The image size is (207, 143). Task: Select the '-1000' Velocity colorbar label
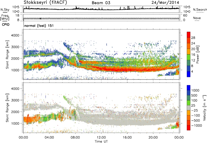coord(197,125)
